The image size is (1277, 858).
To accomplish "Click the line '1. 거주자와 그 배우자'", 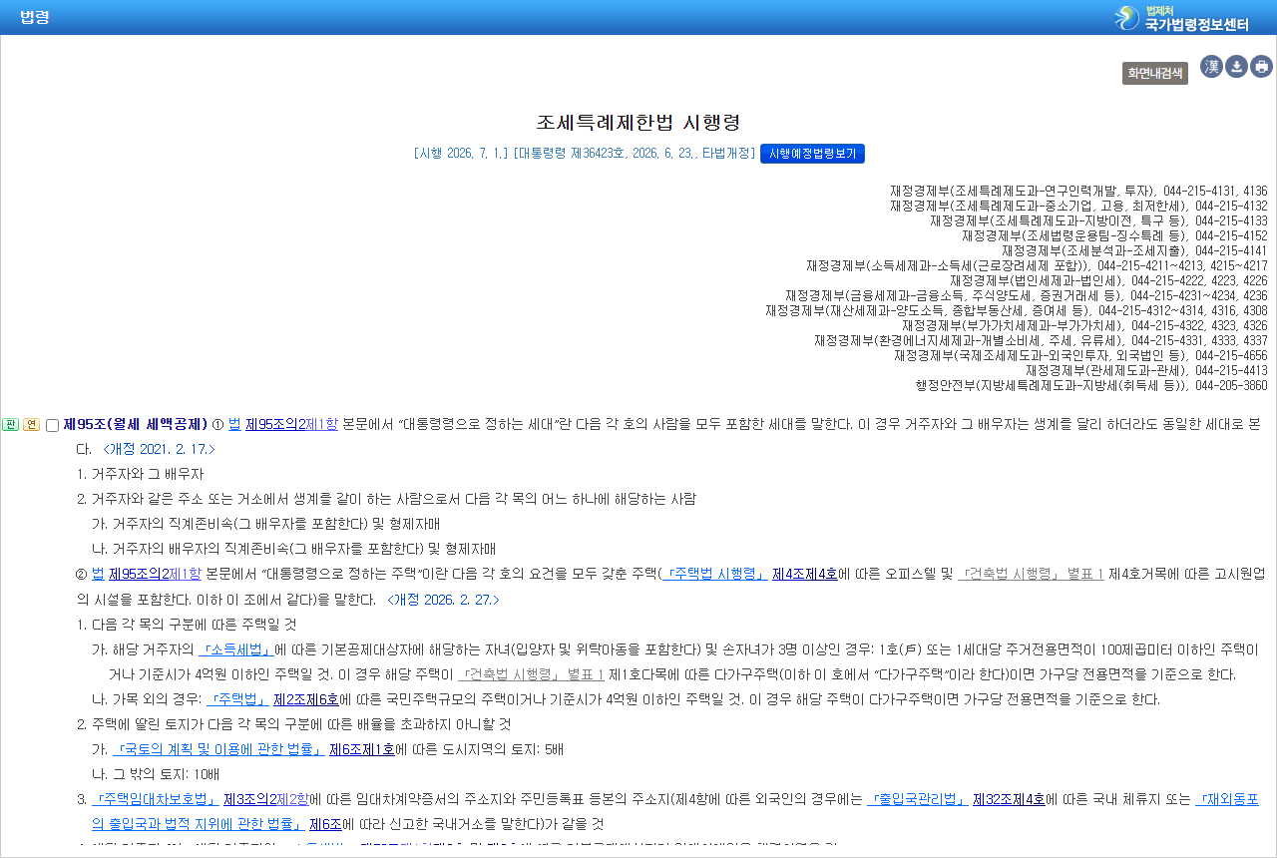I will pyautogui.click(x=141, y=474).
